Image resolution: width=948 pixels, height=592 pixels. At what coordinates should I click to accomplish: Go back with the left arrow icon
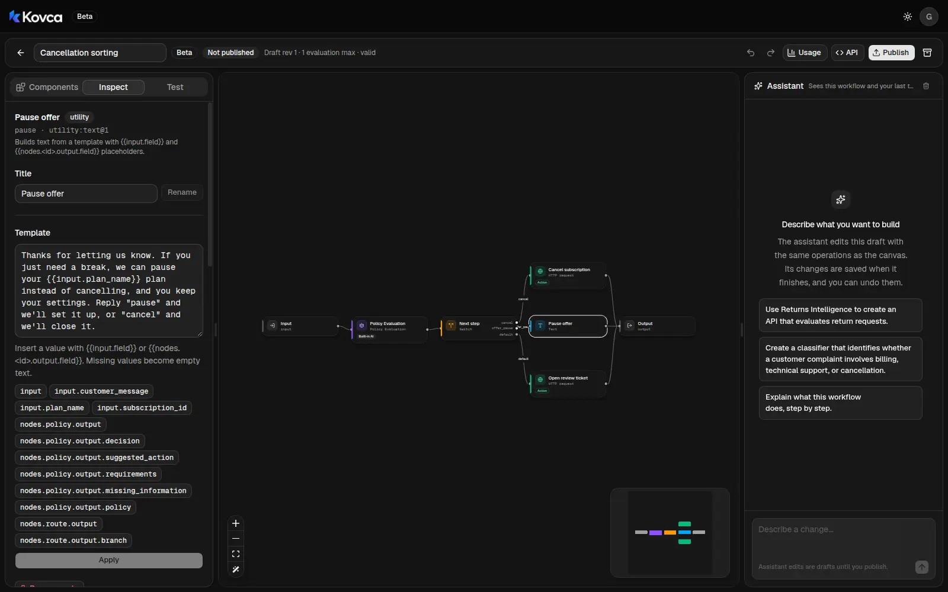pyautogui.click(x=21, y=53)
